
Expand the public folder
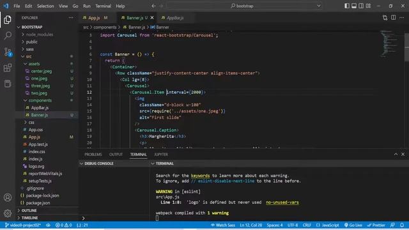pyautogui.click(x=47, y=42)
